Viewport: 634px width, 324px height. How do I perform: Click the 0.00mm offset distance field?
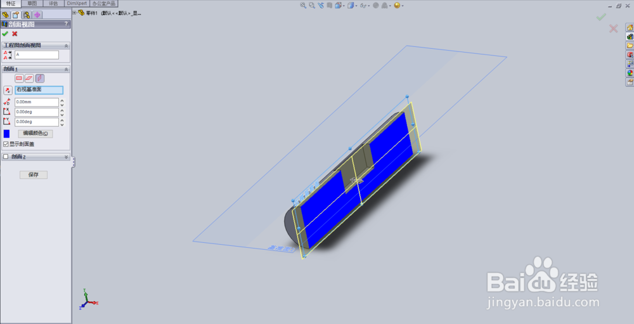37,102
